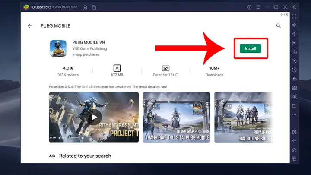311x175 pixels.
Task: Open the hamburger menu in the title bar
Action: [x=258, y=7]
